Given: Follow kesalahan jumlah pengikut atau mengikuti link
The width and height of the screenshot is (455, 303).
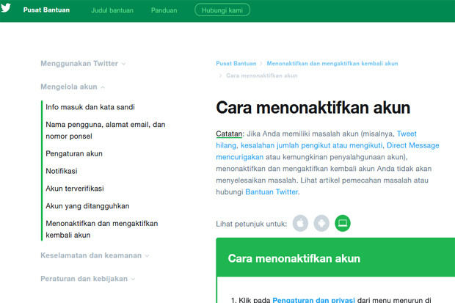Looking at the screenshot, I should 311,145.
